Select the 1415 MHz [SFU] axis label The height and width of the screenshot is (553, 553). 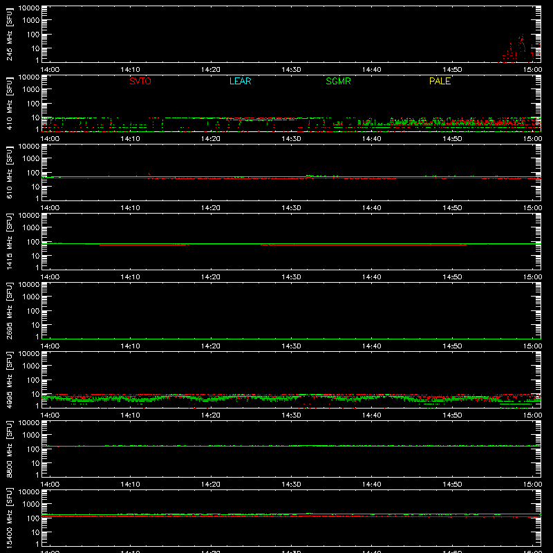pyautogui.click(x=9, y=241)
